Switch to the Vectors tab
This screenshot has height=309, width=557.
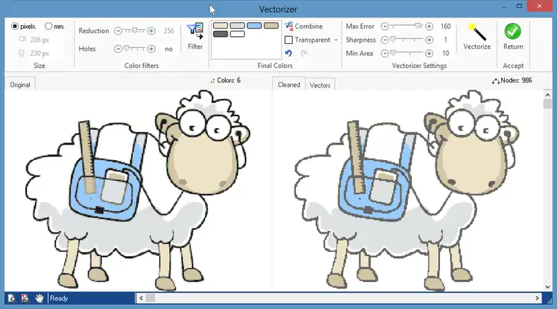click(320, 85)
